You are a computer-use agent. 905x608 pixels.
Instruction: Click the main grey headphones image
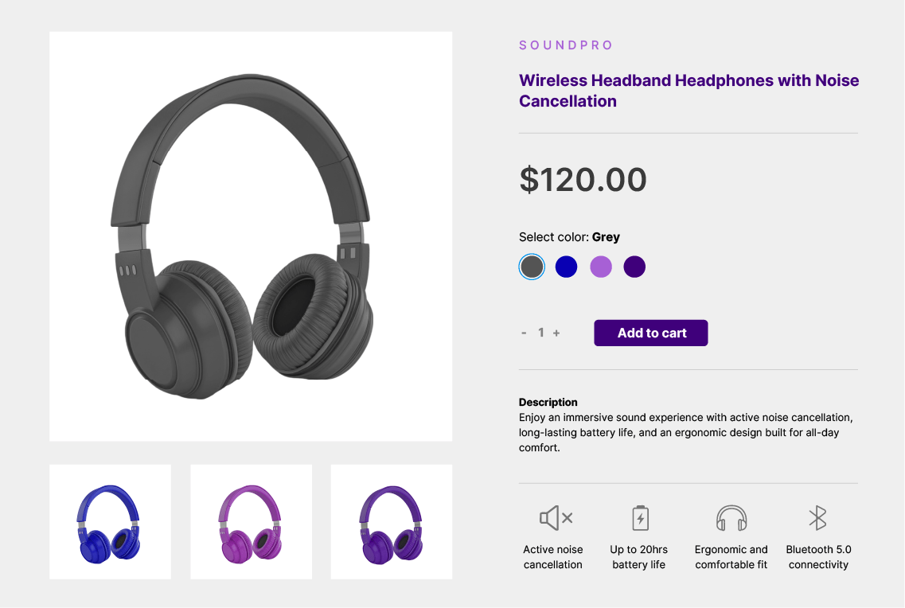(251, 236)
